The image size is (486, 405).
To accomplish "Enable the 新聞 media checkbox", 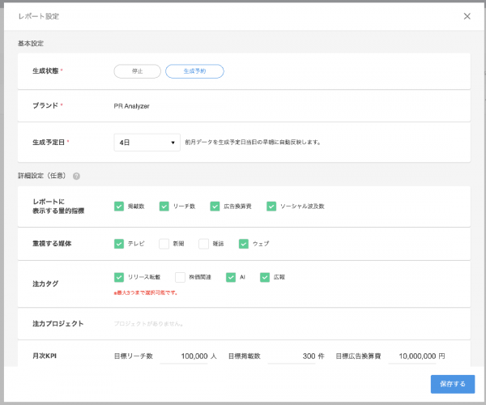I will 164,243.
